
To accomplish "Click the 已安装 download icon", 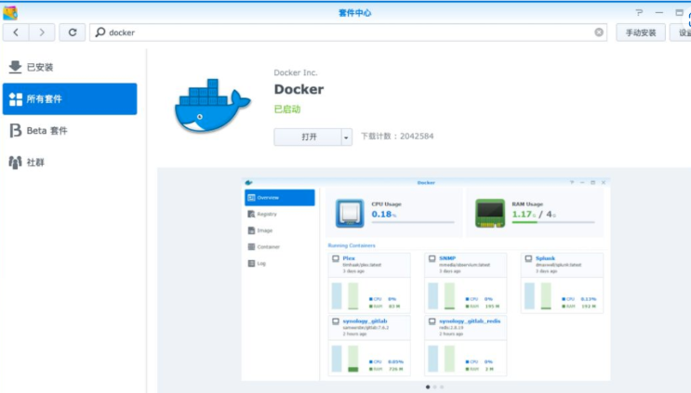I will pyautogui.click(x=15, y=67).
